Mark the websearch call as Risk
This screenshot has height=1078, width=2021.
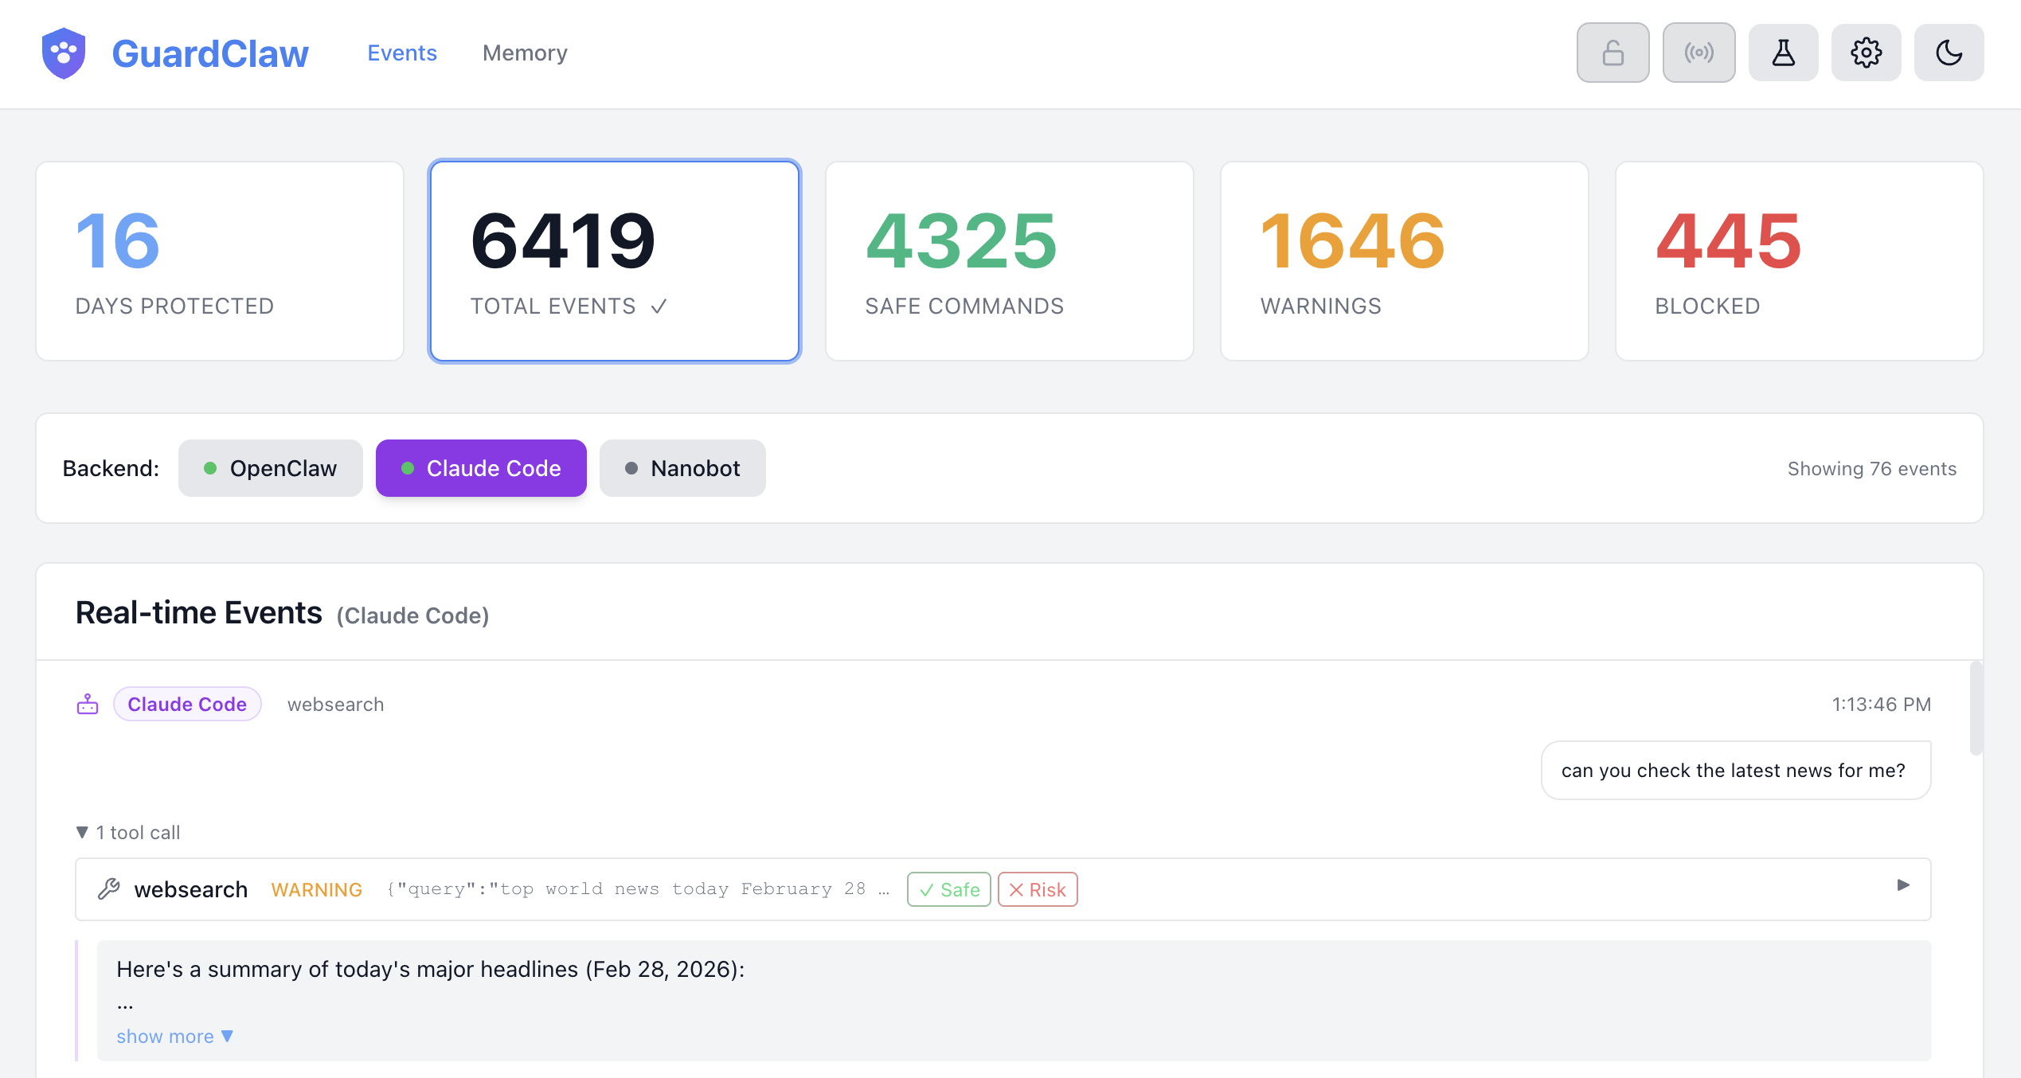point(1037,889)
